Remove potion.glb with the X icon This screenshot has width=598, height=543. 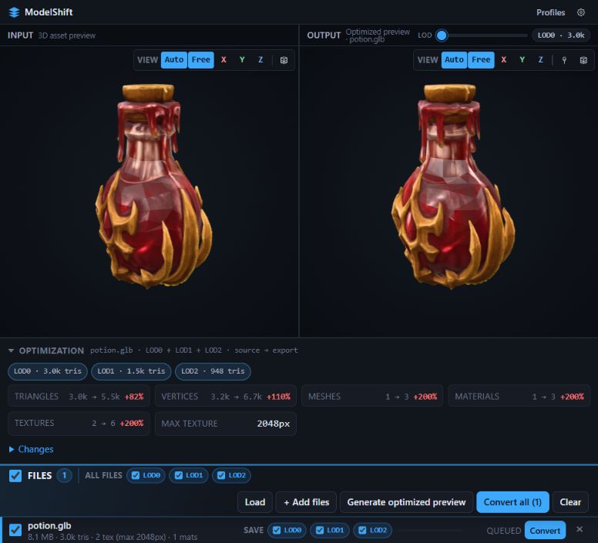(580, 529)
